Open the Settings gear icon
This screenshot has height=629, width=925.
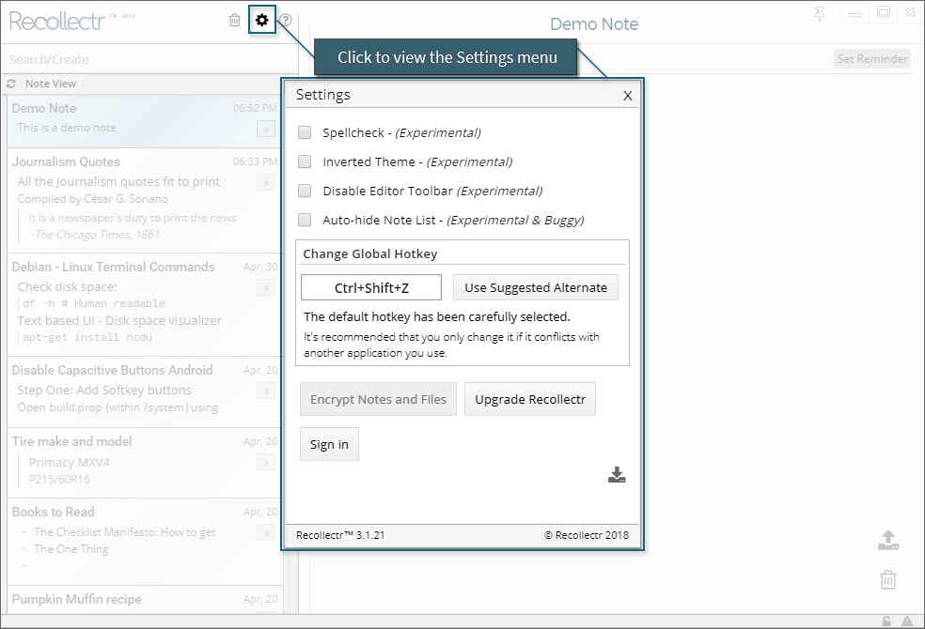tap(262, 20)
